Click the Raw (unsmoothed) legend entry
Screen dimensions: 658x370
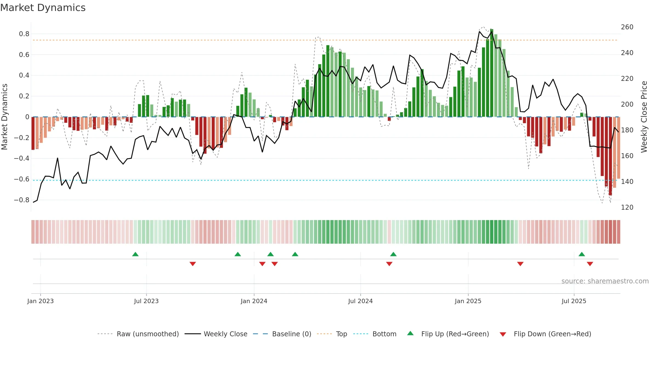[138, 334]
